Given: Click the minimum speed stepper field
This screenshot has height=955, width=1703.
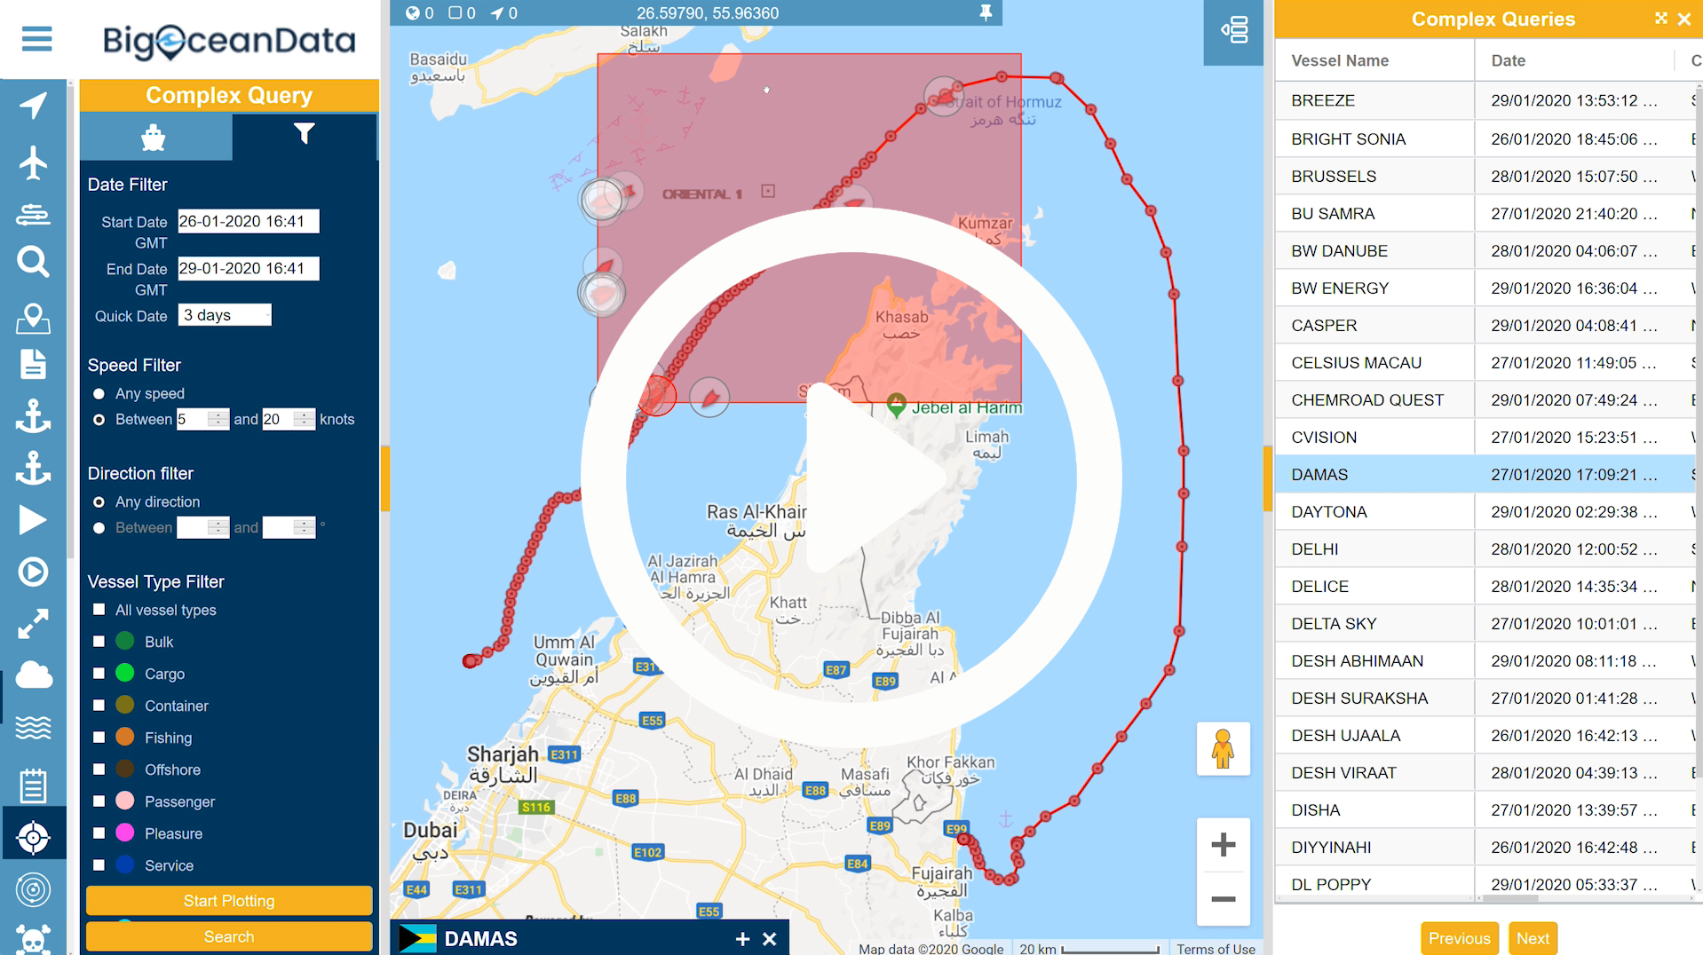Looking at the screenshot, I should click(202, 419).
